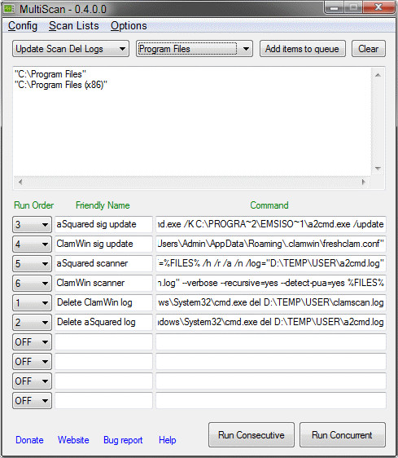This screenshot has width=398, height=458.
Task: Click the queue list scroll down arrow
Action: (x=378, y=169)
